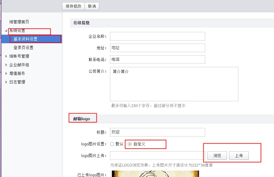This screenshot has width=274, height=177.
Task: Click 上传 to upload the logo image
Action: click(x=239, y=156)
